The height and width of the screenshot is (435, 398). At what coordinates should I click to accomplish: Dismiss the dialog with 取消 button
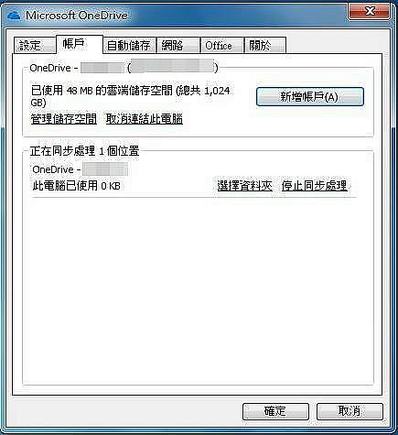[x=350, y=411]
